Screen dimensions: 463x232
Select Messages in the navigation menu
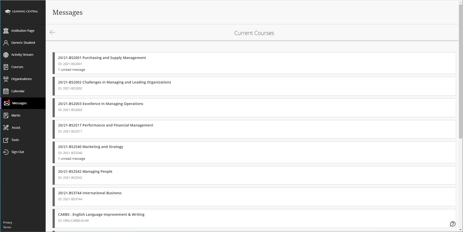[x=20, y=103]
